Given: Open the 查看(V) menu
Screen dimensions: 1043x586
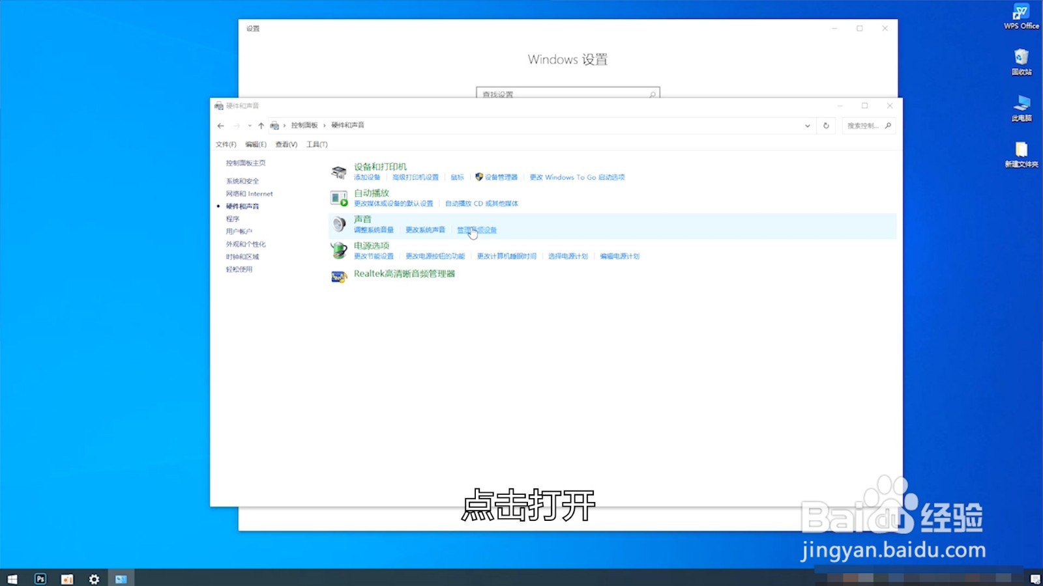Looking at the screenshot, I should [x=286, y=145].
